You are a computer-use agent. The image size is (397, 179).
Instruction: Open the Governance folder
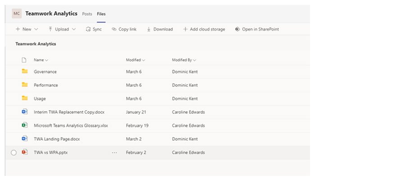46,72
